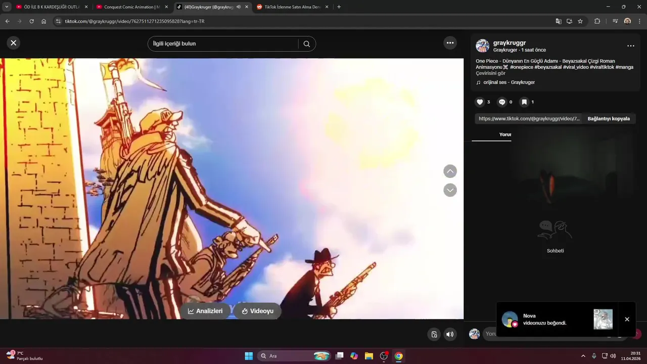
Task: Click the search magnifier icon in TikTok
Action: tap(306, 44)
